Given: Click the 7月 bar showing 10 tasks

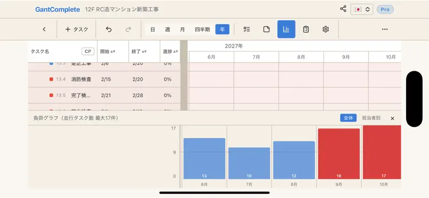Looking at the screenshot, I should pos(249,163).
